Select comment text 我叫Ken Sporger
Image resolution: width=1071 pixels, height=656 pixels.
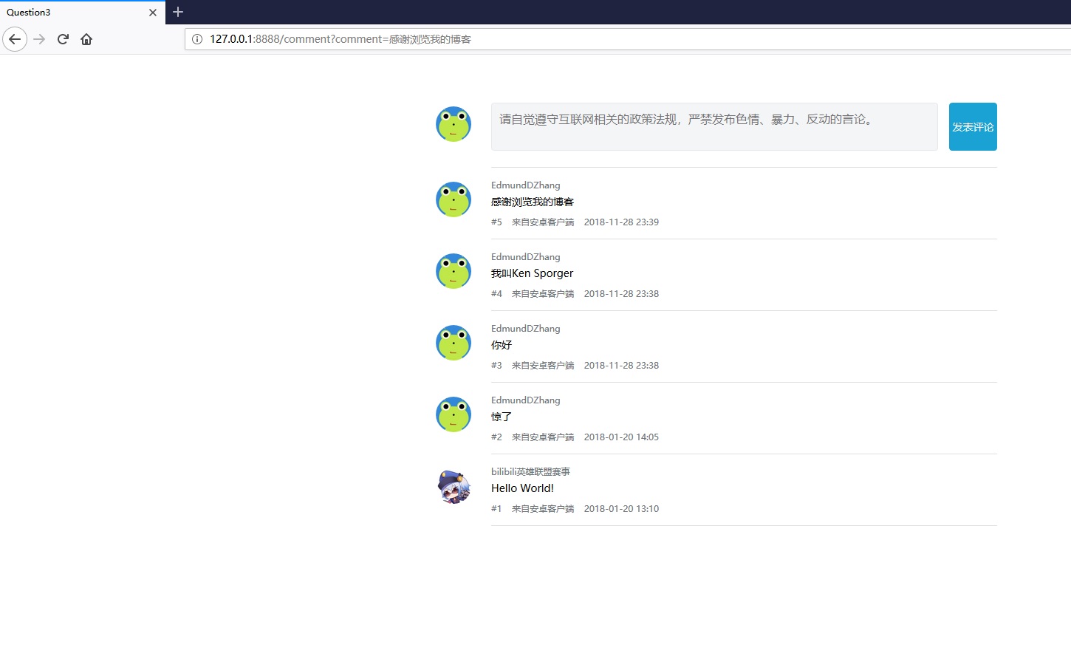click(x=533, y=273)
